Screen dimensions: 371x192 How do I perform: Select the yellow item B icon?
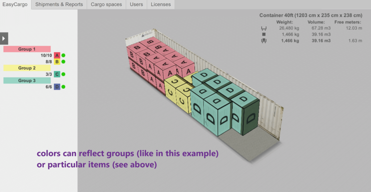[57, 62]
